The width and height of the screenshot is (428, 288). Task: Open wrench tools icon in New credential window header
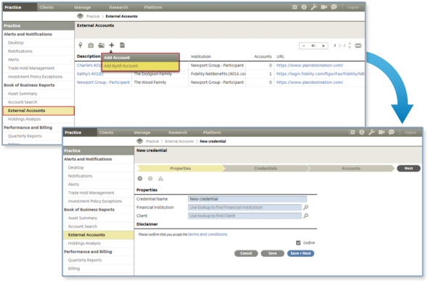tap(371, 132)
